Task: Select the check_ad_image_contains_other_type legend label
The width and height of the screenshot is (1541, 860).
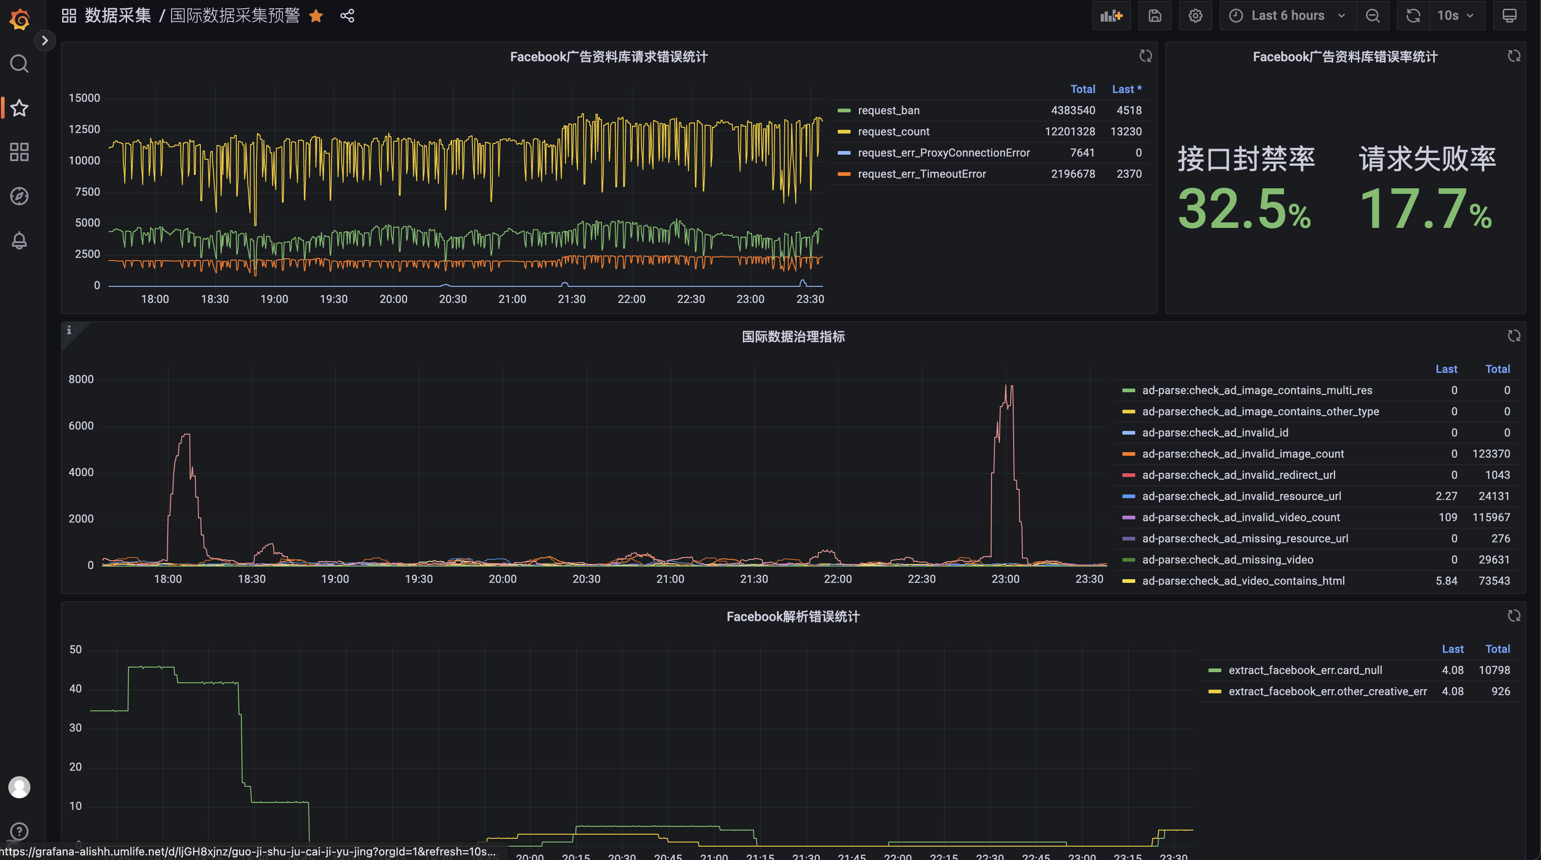Action: coord(1261,412)
